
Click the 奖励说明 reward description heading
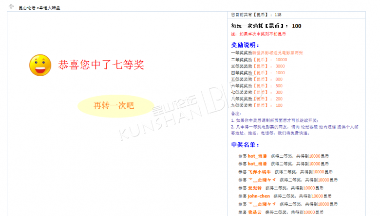click(245, 45)
